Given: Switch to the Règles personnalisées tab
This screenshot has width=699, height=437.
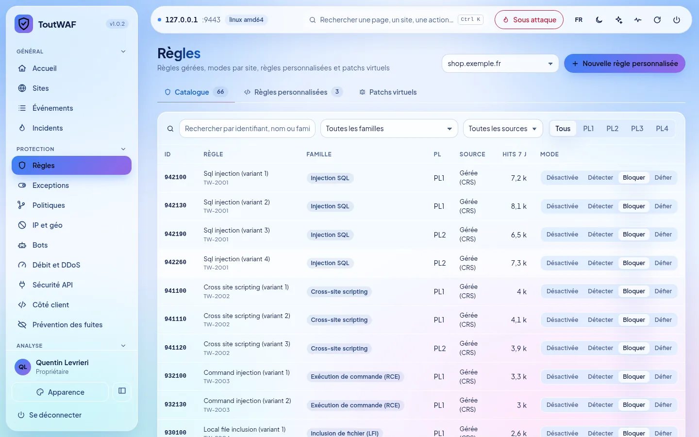Looking at the screenshot, I should click(293, 92).
